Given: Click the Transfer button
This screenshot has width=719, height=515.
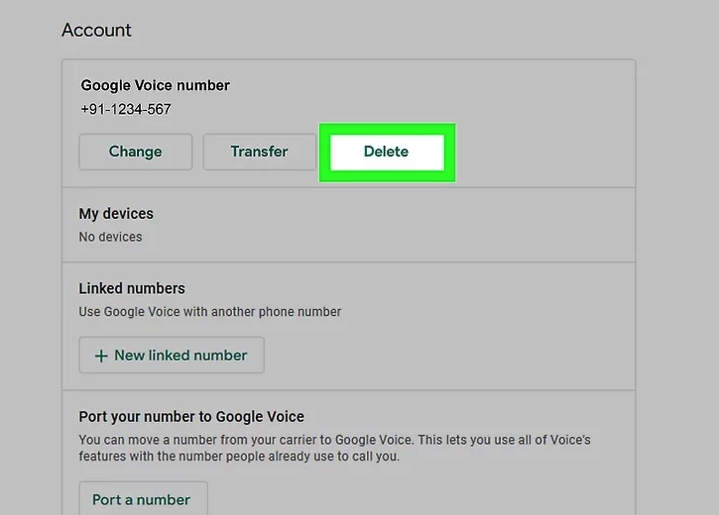Looking at the screenshot, I should pos(259,152).
